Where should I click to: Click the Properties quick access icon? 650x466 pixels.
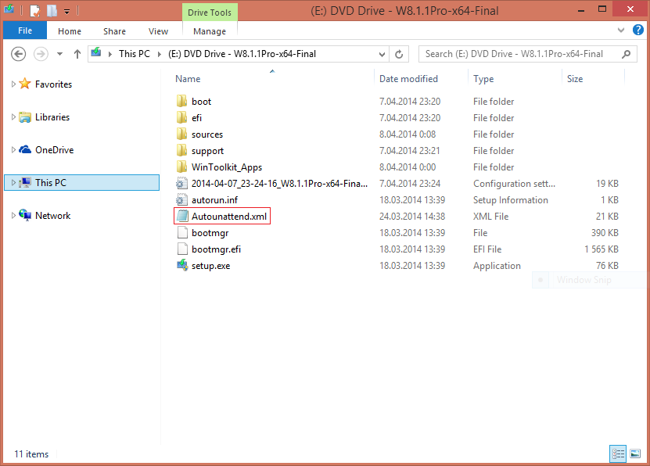35,11
